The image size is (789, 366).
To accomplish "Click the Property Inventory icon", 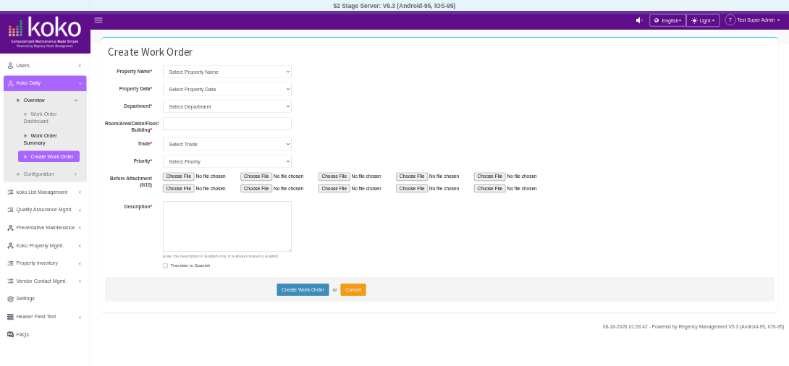I will 11,263.
